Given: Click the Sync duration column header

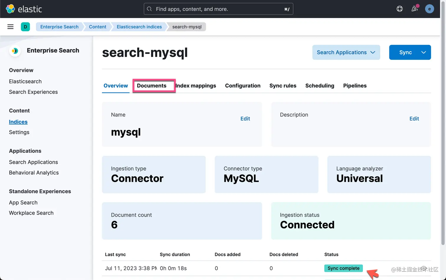Looking at the screenshot, I should [175, 254].
